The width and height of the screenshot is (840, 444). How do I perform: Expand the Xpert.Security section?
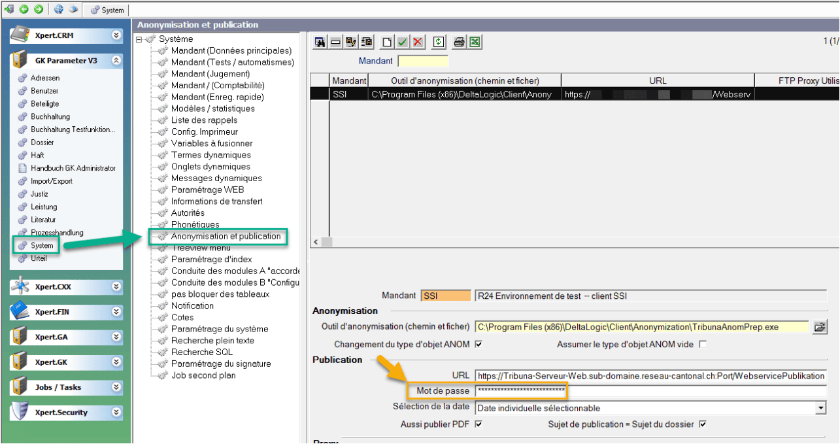pos(116,413)
